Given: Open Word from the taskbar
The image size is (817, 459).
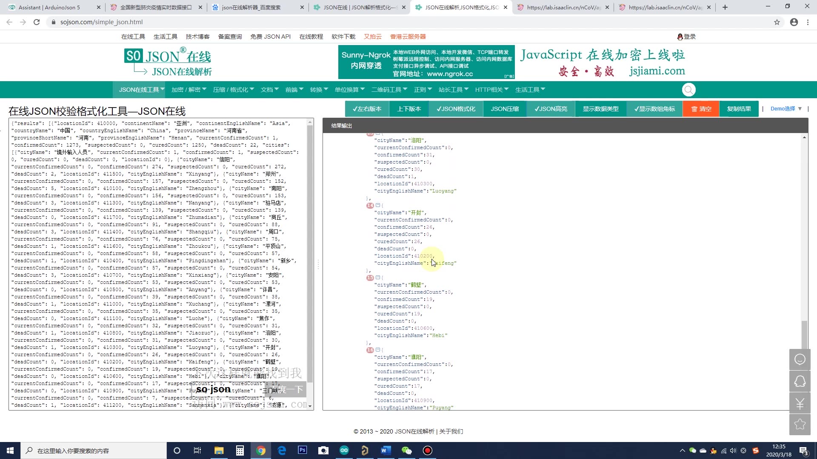Looking at the screenshot, I should 386,450.
